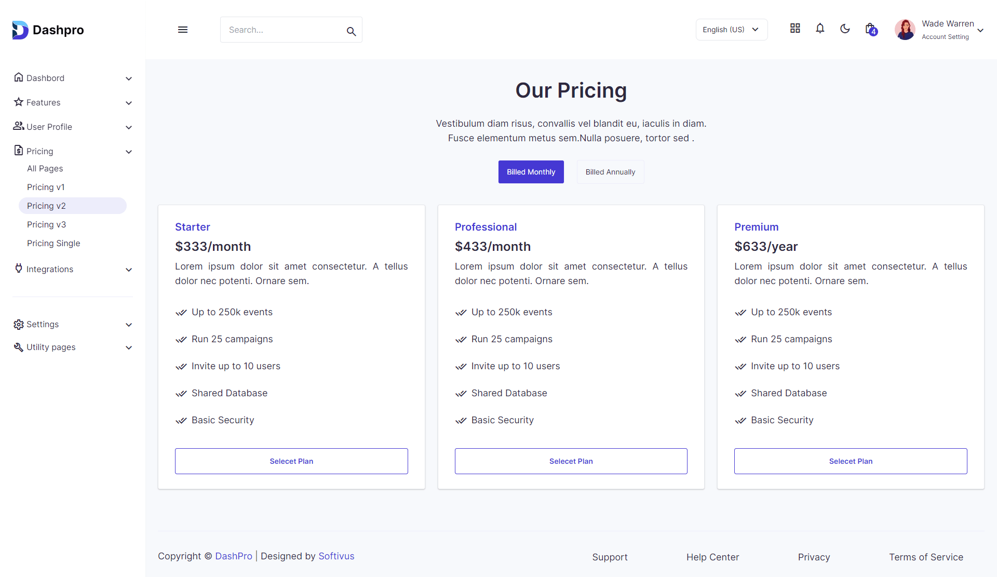The image size is (997, 577).
Task: Click Select Plan for Starter
Action: coord(291,461)
